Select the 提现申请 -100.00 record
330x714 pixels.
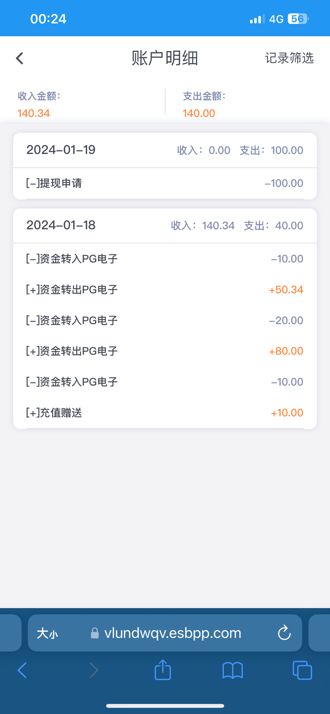coord(165,183)
